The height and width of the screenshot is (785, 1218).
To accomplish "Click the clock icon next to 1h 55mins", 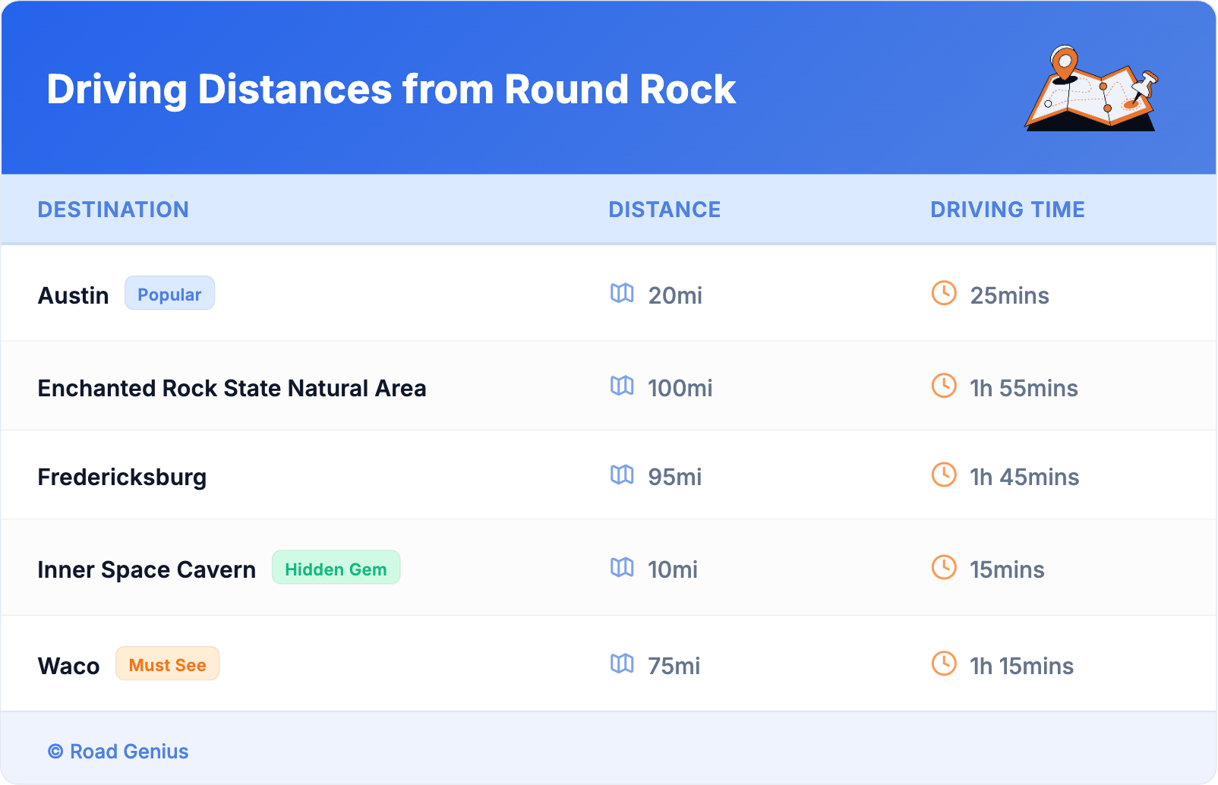I will click(944, 386).
